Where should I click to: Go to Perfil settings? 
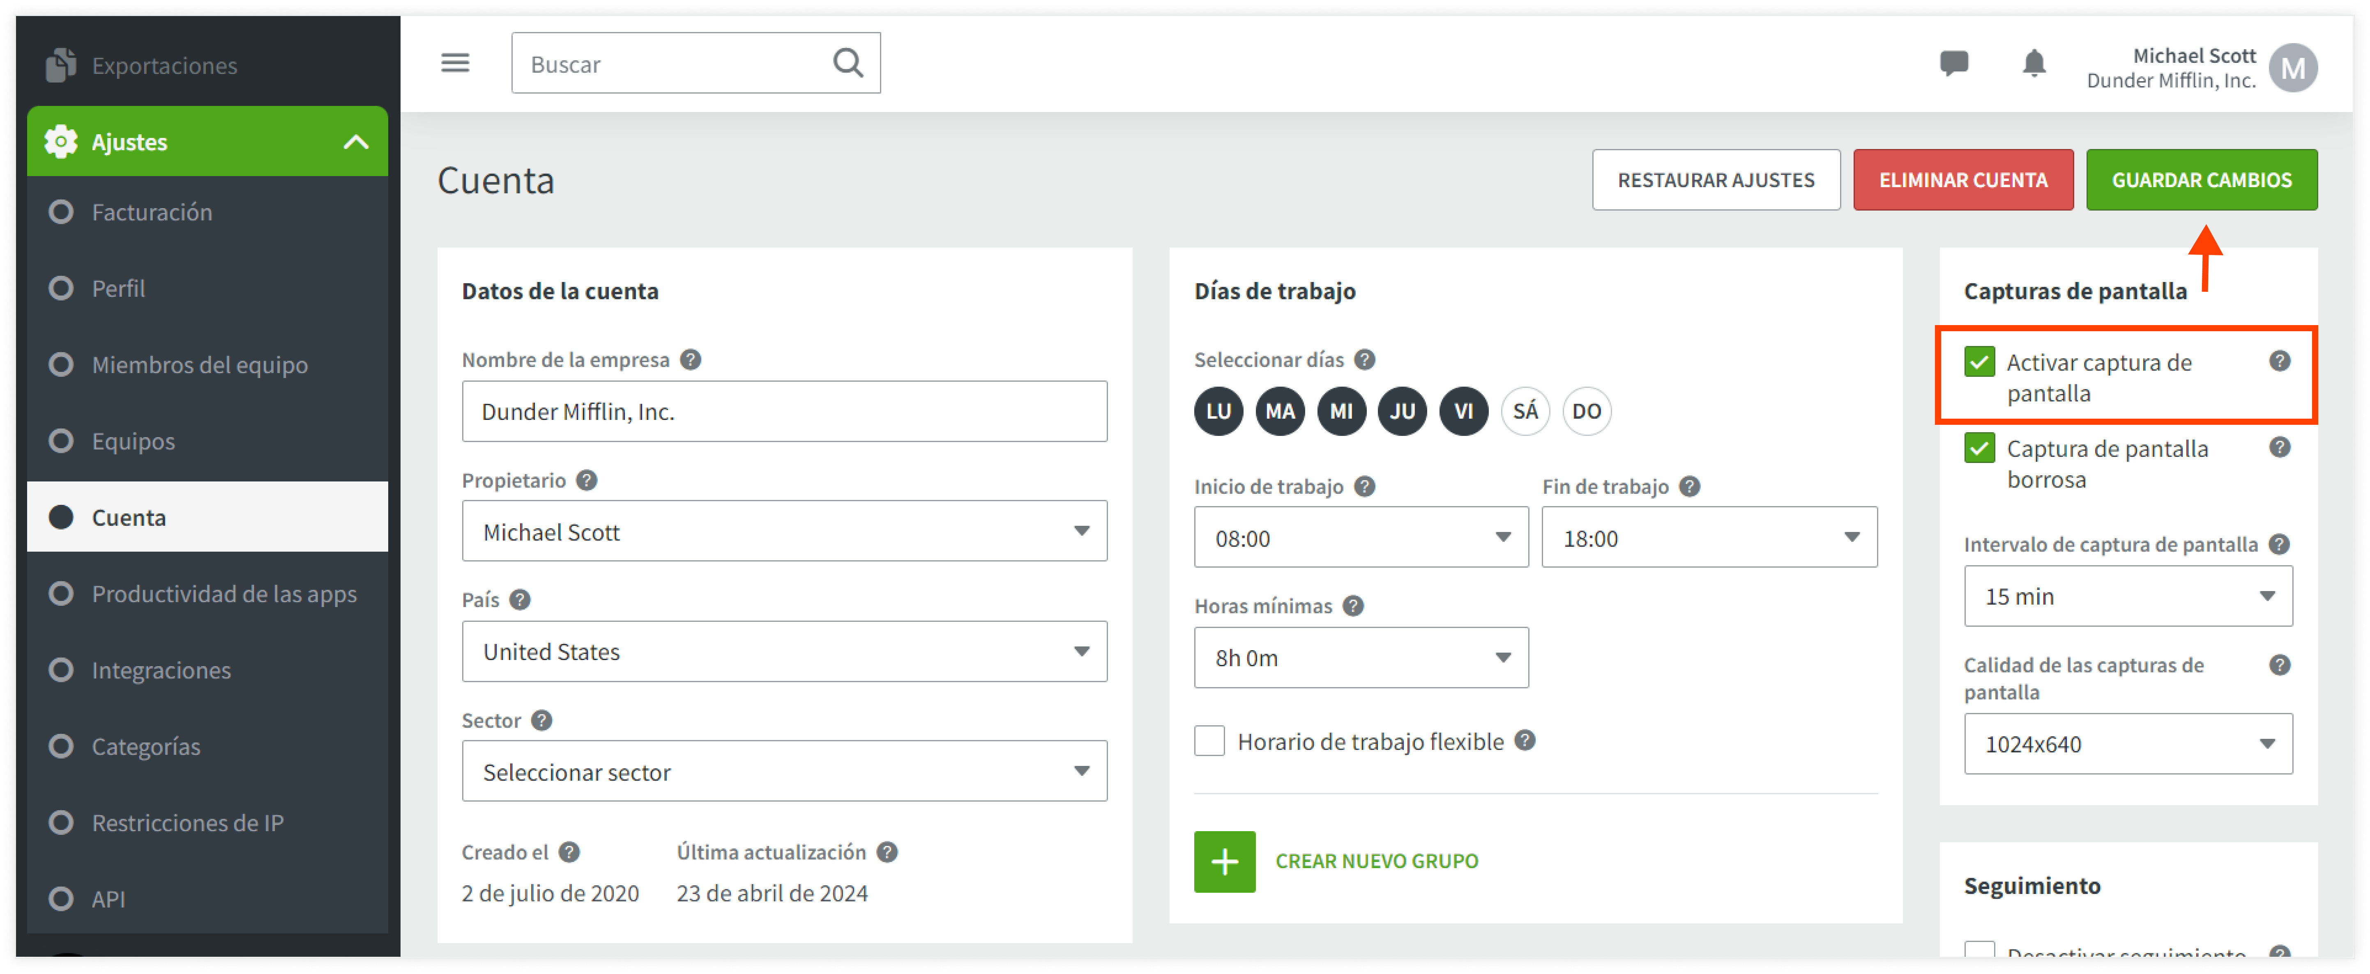[207, 289]
